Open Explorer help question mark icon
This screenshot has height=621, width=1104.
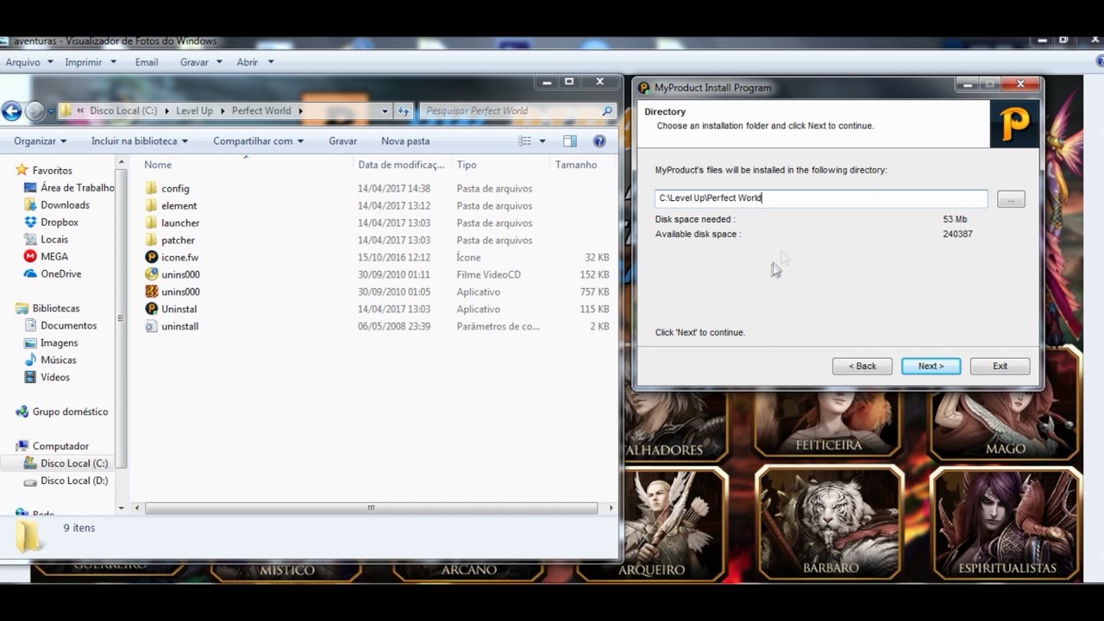(x=599, y=141)
